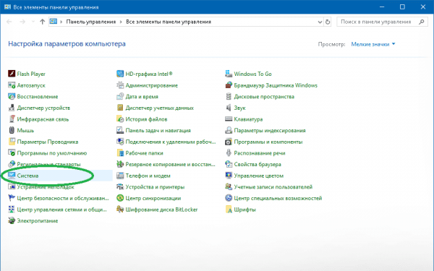The image size is (434, 271).
Task: Open the Центр синхронизации icon
Action: coord(120,198)
